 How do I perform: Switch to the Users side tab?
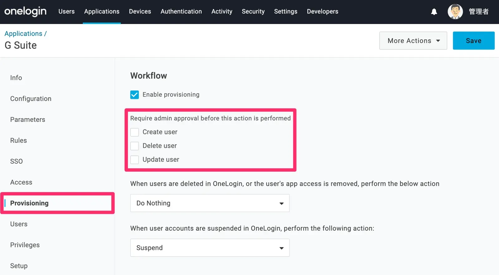click(x=19, y=224)
